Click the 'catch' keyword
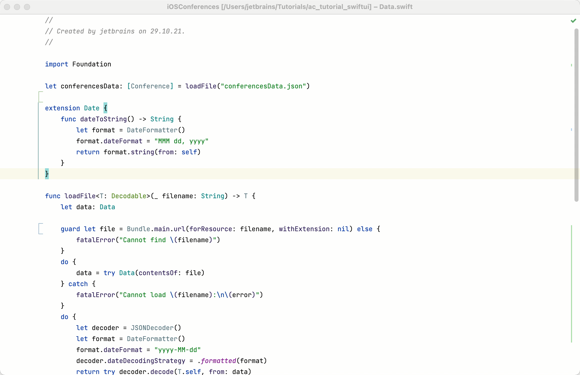 (78, 284)
